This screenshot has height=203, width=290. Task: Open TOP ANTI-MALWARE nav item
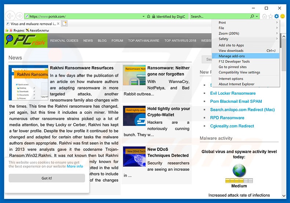144,40
